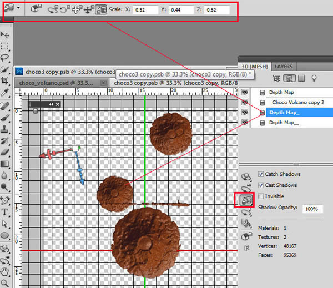Select the Path Selection tool
Viewport: 333px width, 288px height.
point(5,224)
